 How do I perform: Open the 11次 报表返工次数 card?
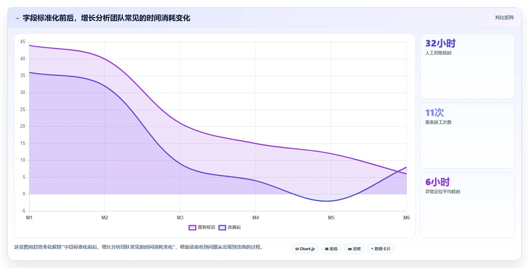tap(467, 135)
